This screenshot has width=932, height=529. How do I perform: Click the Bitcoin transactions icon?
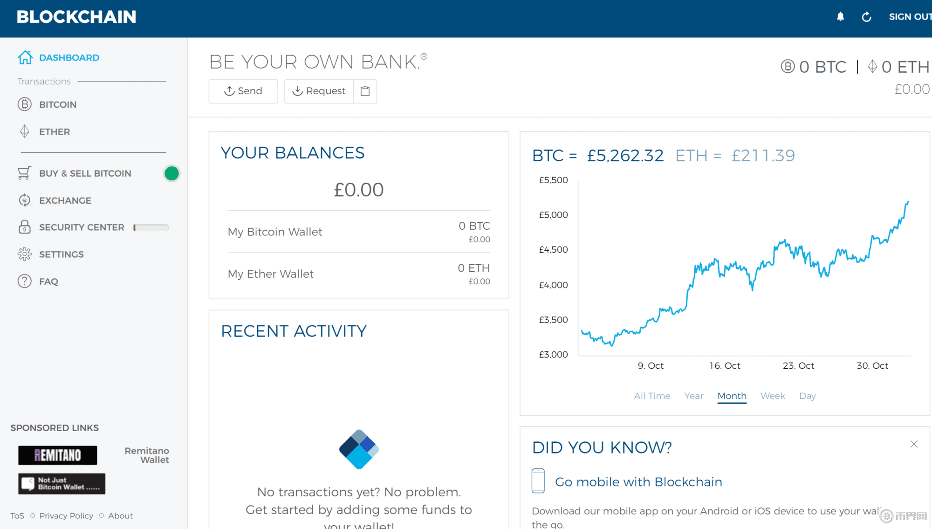pyautogui.click(x=25, y=104)
